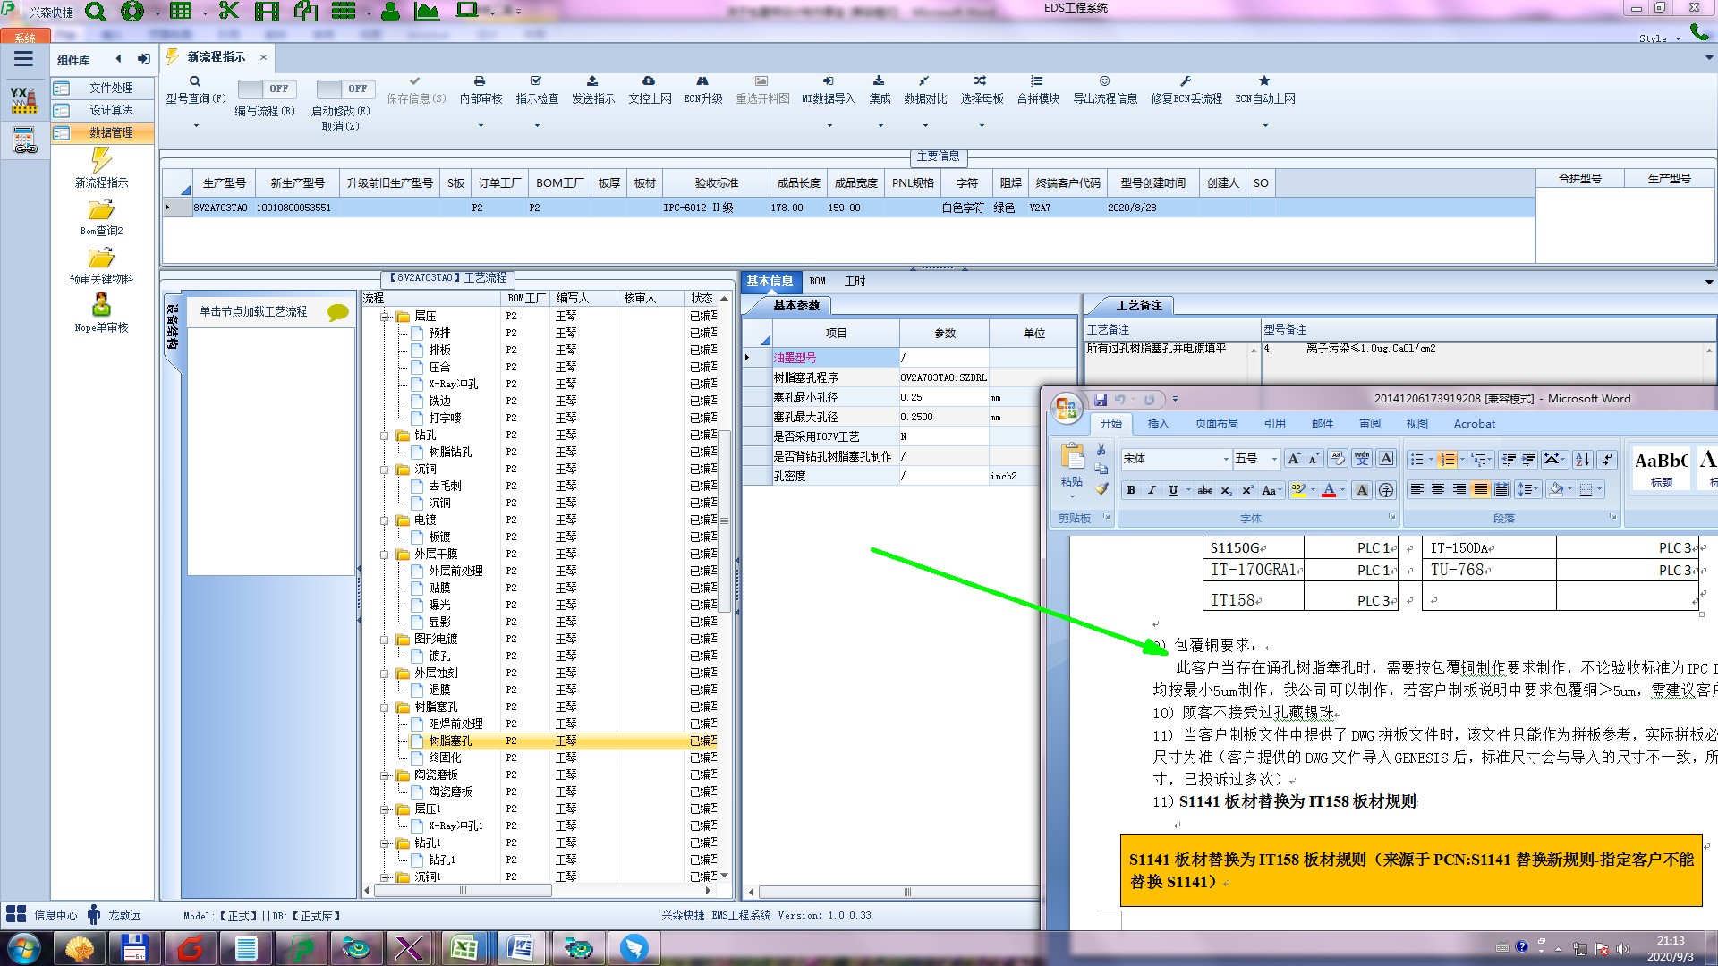This screenshot has height=966, width=1718.
Task: Click the 发送指示 upload icon
Action: pos(592,81)
